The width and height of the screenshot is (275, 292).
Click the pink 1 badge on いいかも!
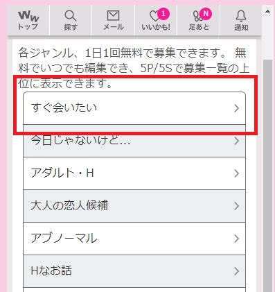click(163, 14)
